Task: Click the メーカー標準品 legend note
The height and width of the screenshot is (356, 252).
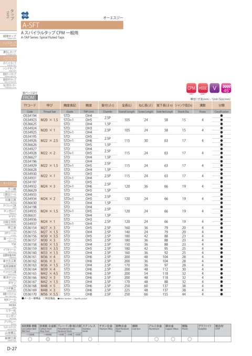Action: click(x=31, y=298)
